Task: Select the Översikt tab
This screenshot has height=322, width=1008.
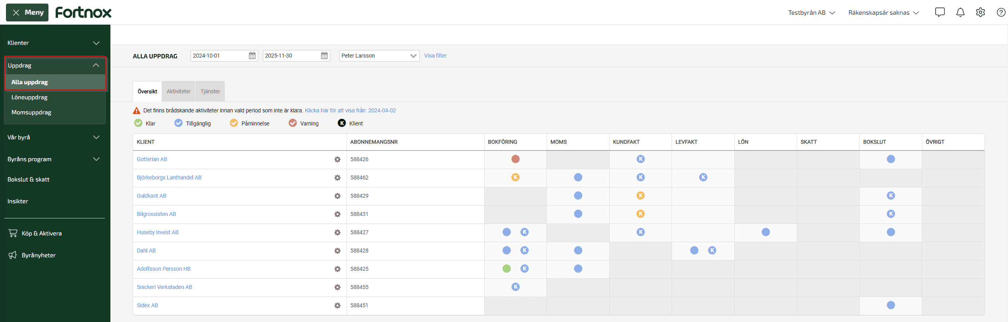Action: pyautogui.click(x=147, y=91)
